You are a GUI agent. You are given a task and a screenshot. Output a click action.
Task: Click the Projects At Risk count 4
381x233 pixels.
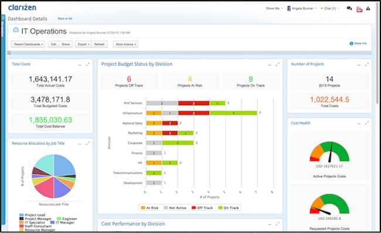click(x=190, y=79)
